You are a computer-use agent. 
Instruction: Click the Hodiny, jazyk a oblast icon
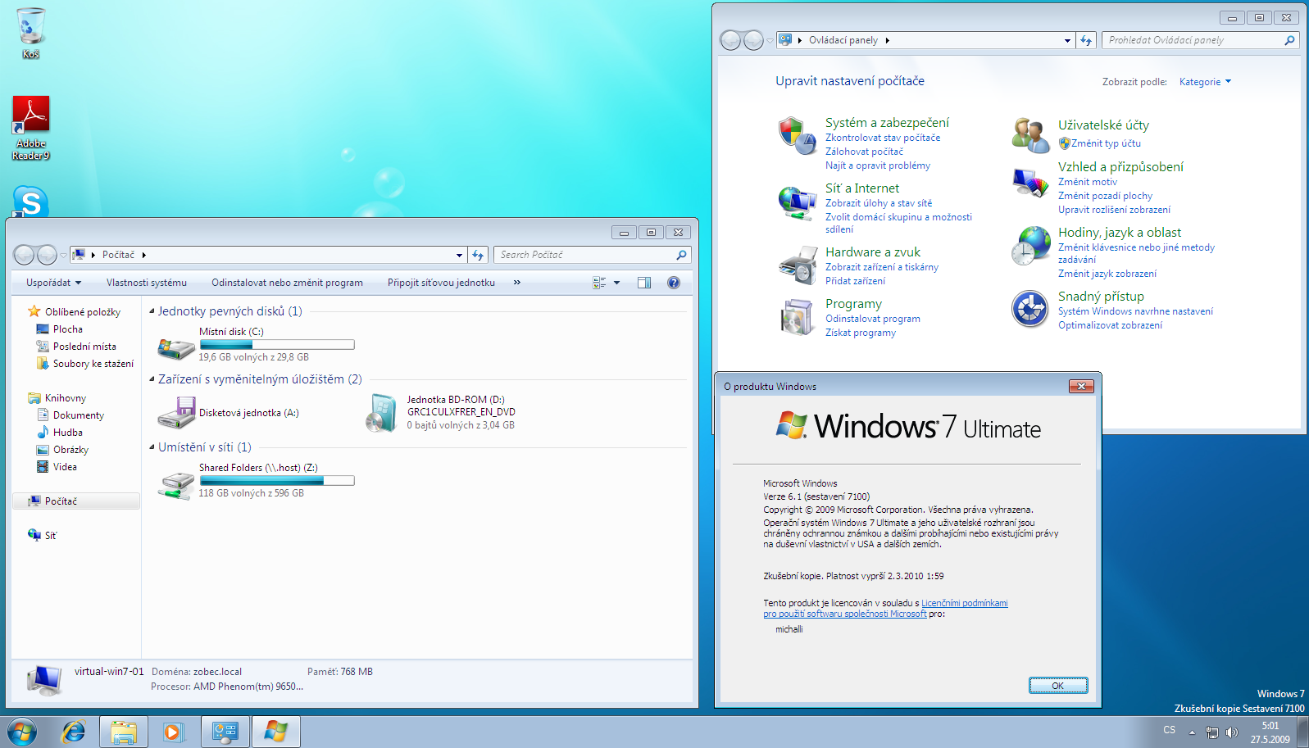1030,246
